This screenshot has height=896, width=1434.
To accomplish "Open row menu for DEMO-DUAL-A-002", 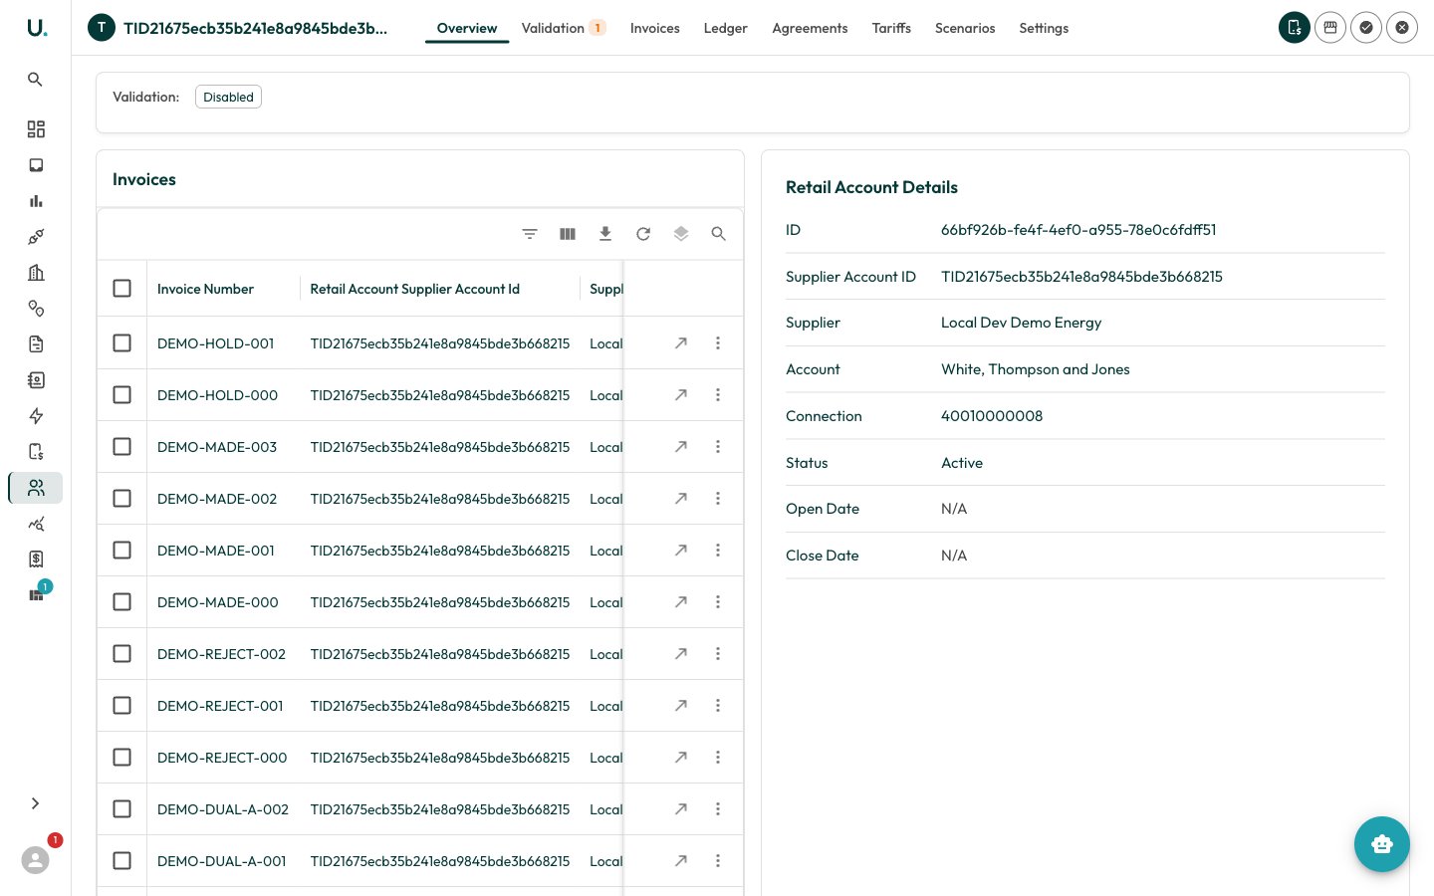I will [x=718, y=809].
